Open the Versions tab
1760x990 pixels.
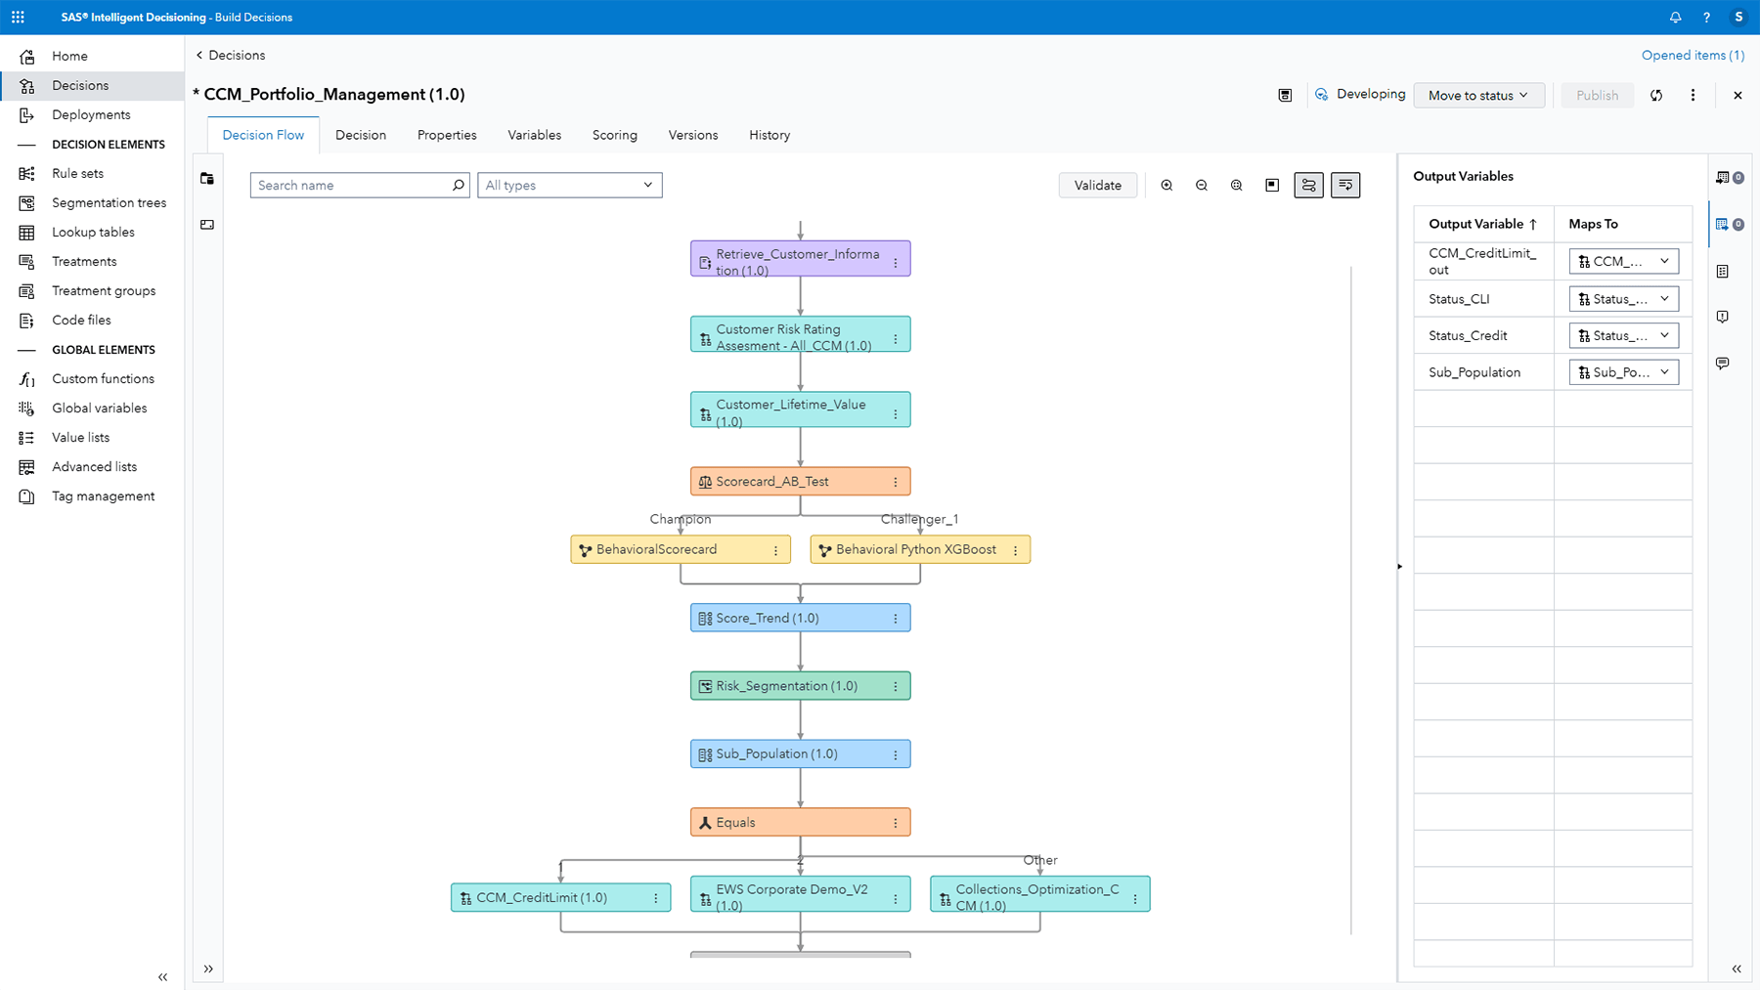pyautogui.click(x=692, y=135)
